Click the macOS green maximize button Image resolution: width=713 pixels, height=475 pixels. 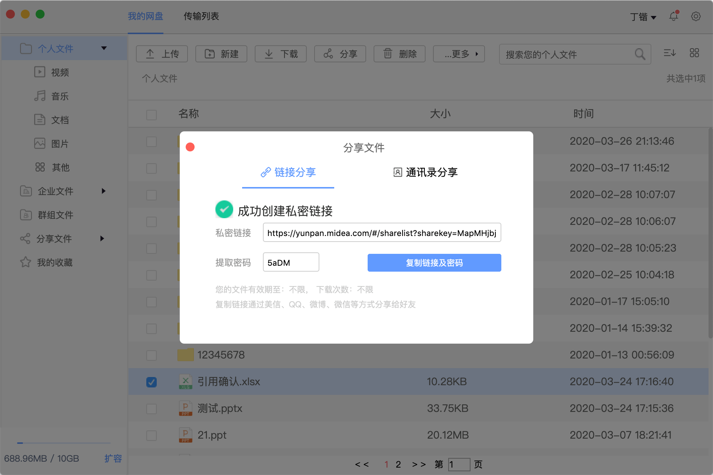pos(40,14)
